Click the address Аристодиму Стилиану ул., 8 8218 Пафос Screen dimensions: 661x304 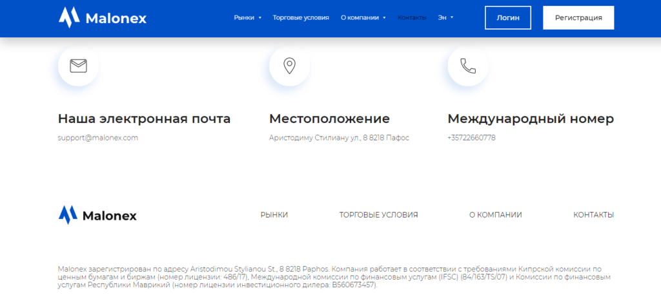pos(339,137)
